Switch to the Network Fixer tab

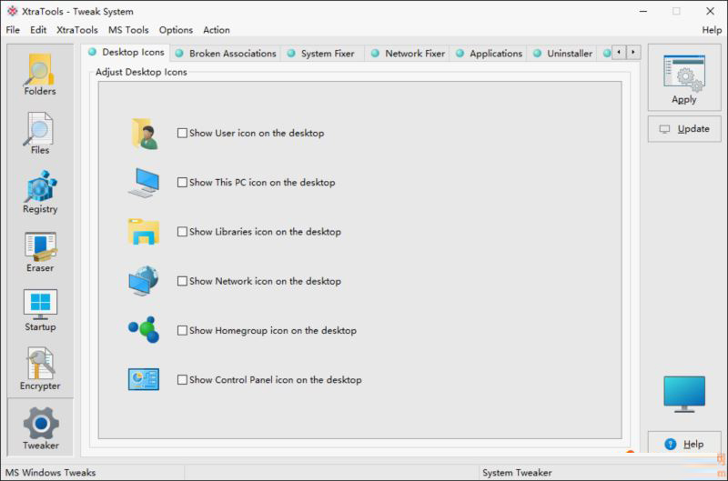coord(409,54)
